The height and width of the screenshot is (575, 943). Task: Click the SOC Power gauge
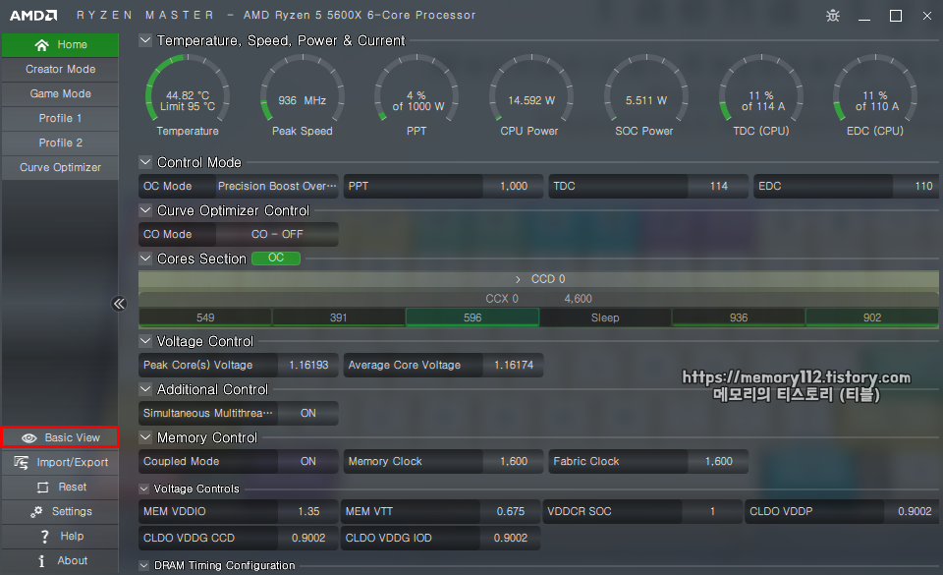point(646,95)
